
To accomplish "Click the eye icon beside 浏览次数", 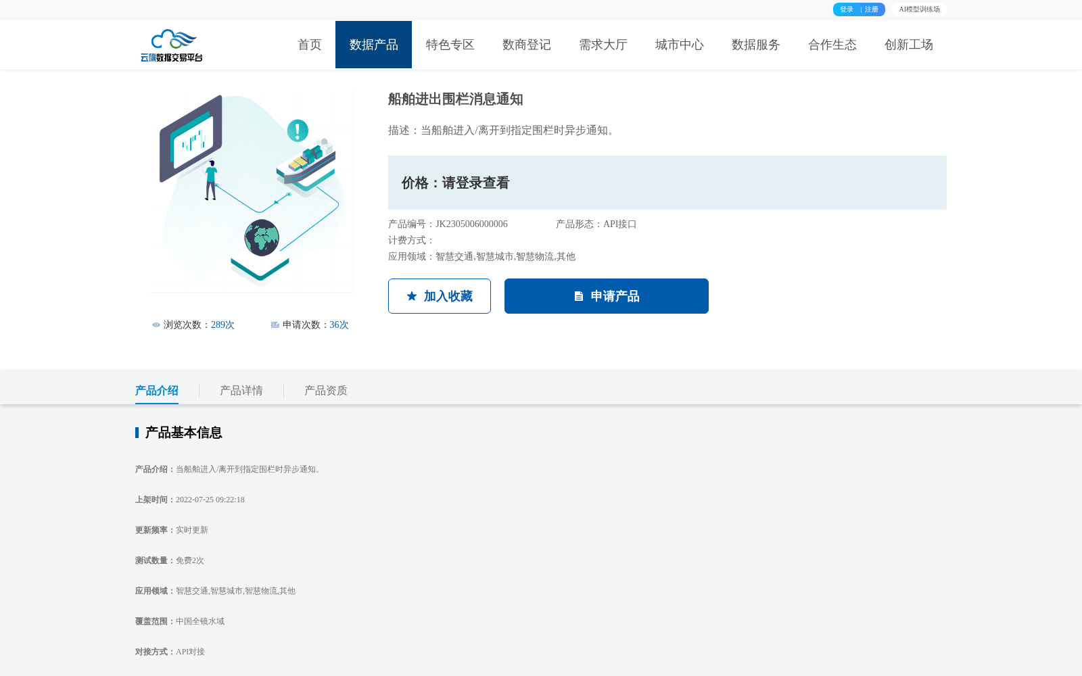I will tap(156, 325).
